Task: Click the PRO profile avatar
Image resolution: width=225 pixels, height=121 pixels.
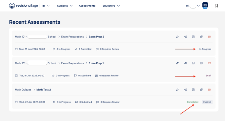Action: [x=205, y=6]
